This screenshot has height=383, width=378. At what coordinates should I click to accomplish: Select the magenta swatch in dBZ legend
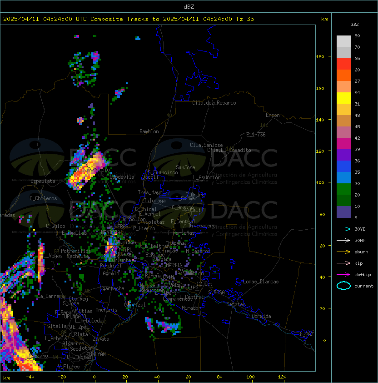point(343,144)
